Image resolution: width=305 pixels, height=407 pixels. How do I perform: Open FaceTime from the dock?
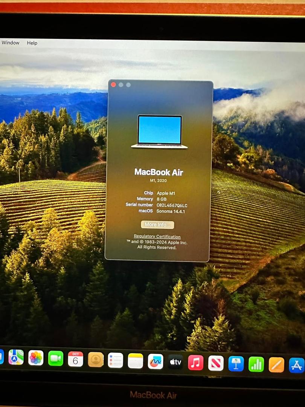(56, 358)
